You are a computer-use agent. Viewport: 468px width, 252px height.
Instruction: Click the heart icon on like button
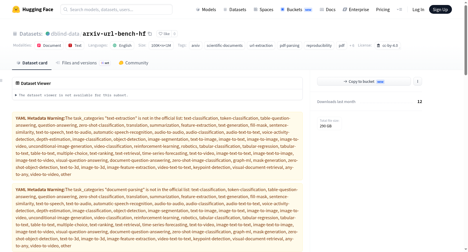[161, 34]
